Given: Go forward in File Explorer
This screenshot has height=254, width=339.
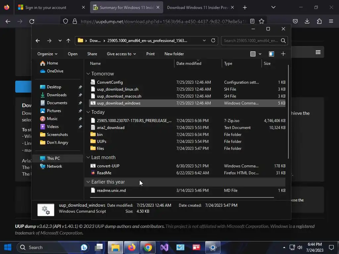Looking at the screenshot, I should coord(49,41).
